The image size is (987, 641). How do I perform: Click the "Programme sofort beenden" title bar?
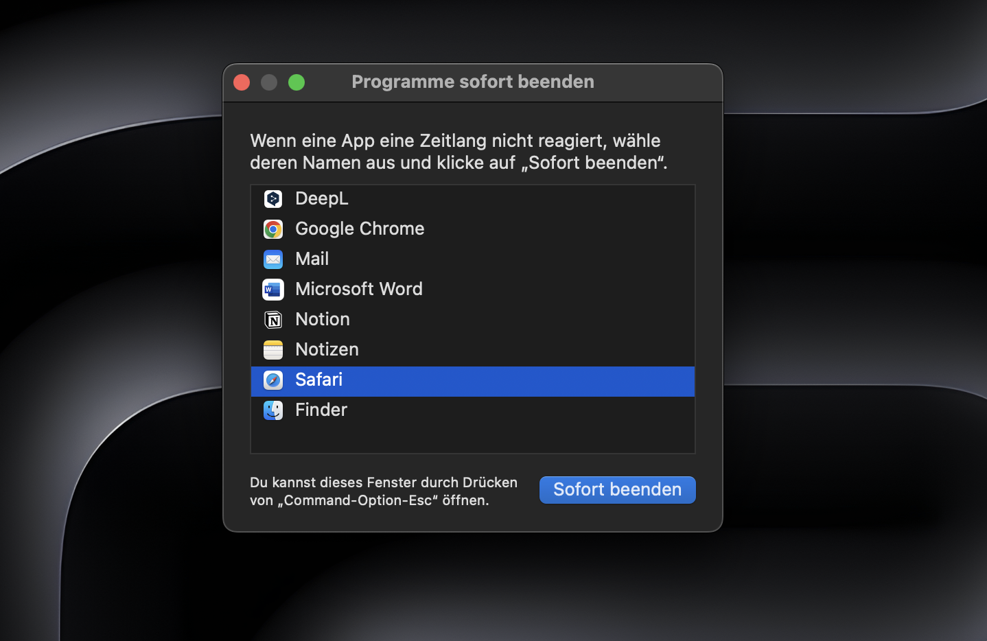(473, 82)
